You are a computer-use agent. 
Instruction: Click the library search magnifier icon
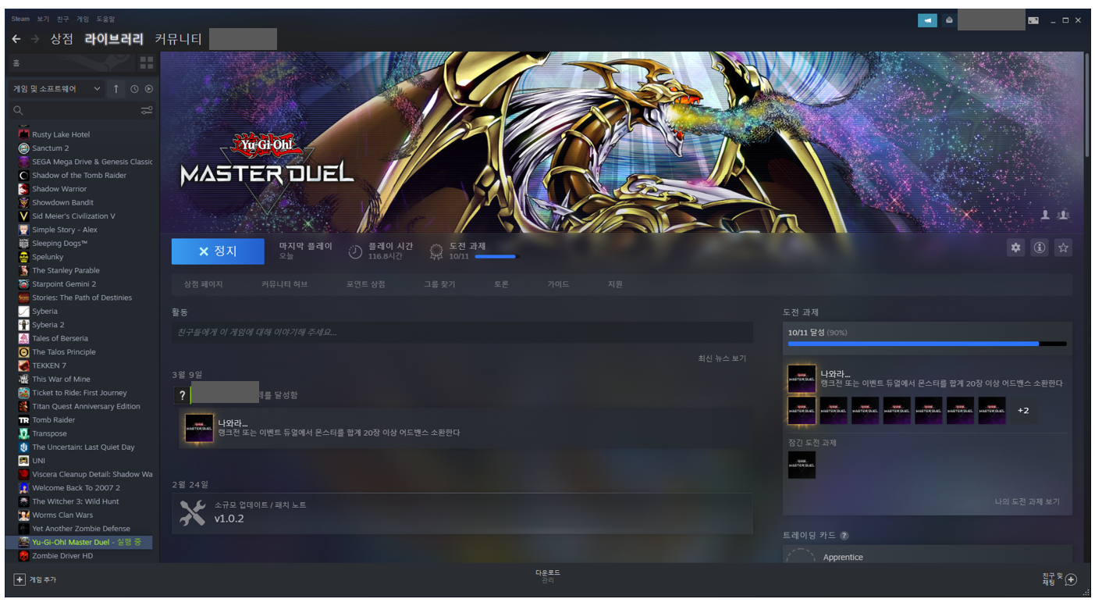[x=19, y=111]
